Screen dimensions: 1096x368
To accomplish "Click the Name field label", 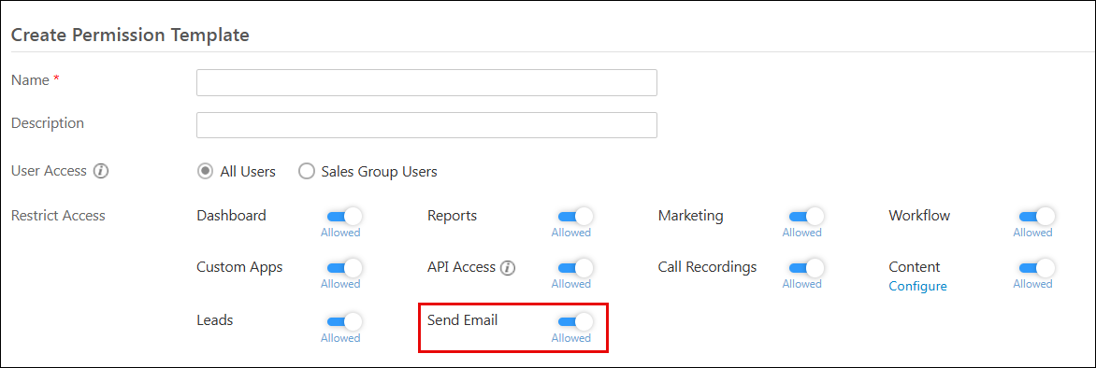I will [31, 80].
